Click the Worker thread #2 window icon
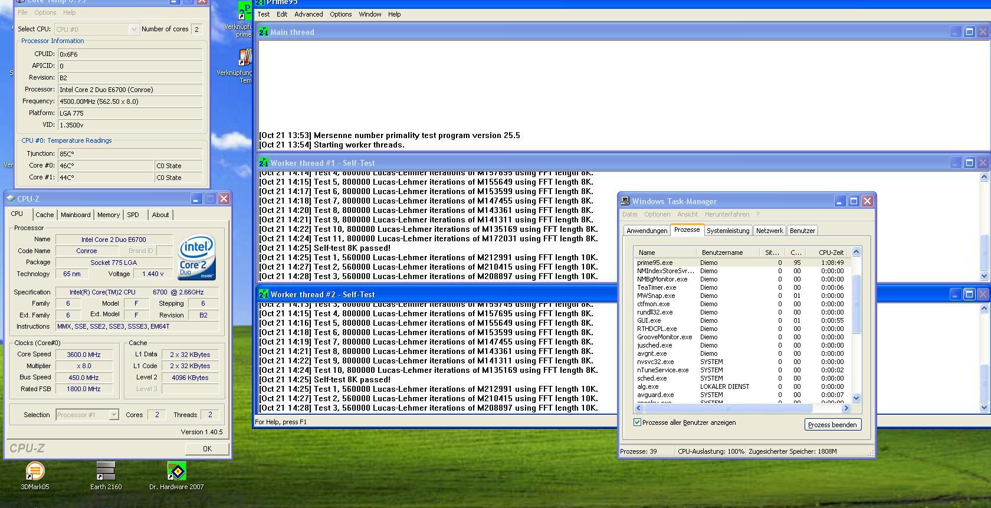 pos(263,294)
